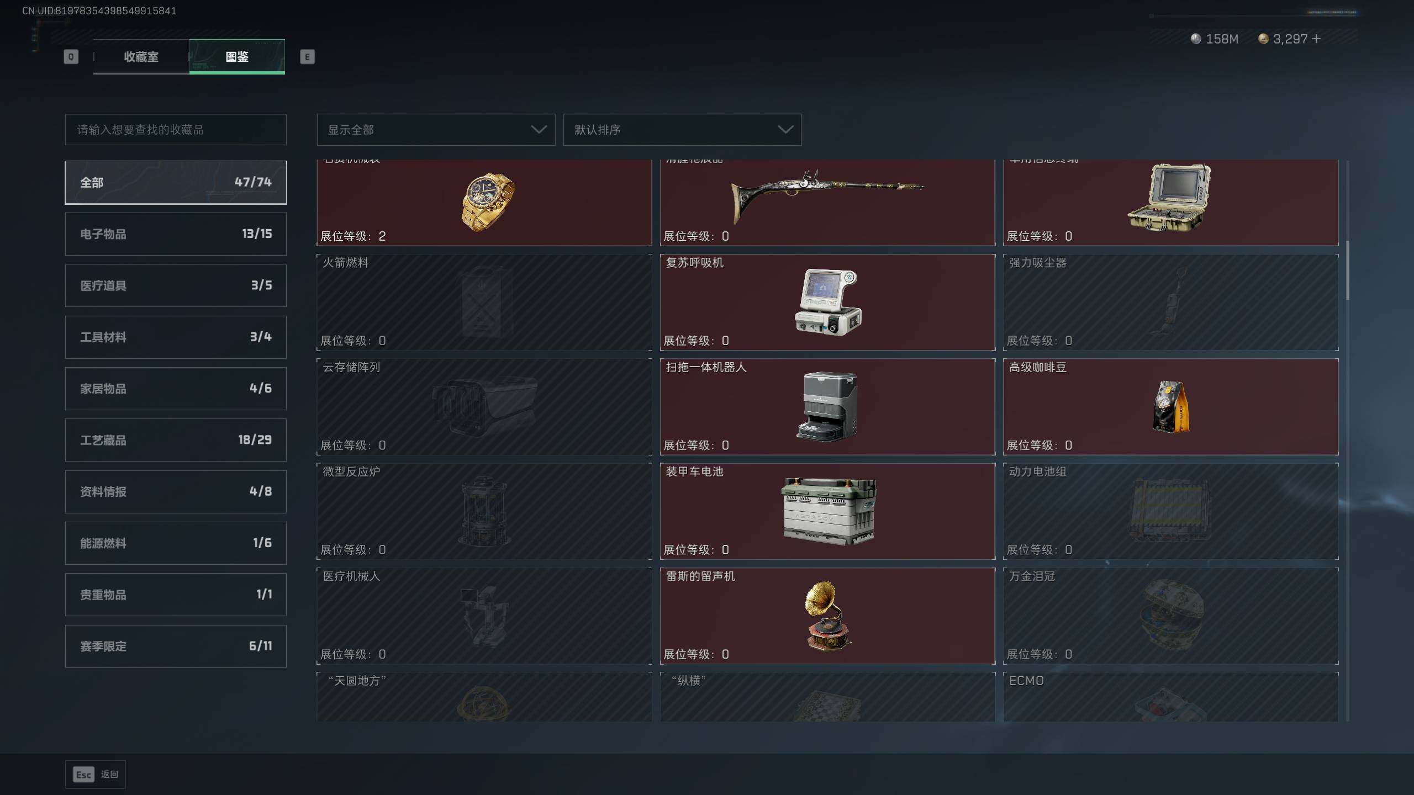Expand the 显示全部 filter dropdown

(436, 130)
